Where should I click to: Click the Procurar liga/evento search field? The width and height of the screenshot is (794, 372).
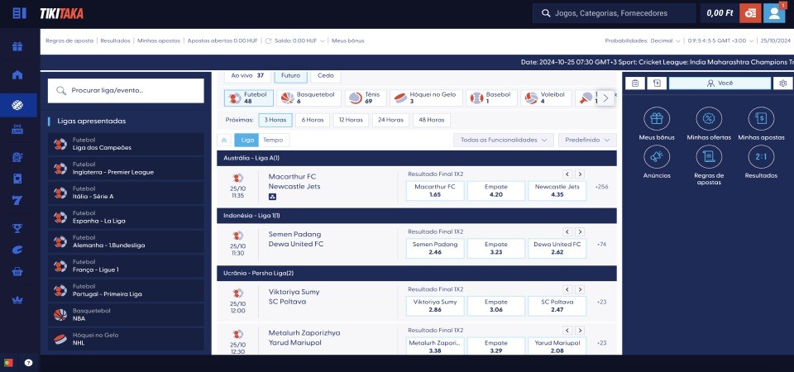click(x=126, y=91)
